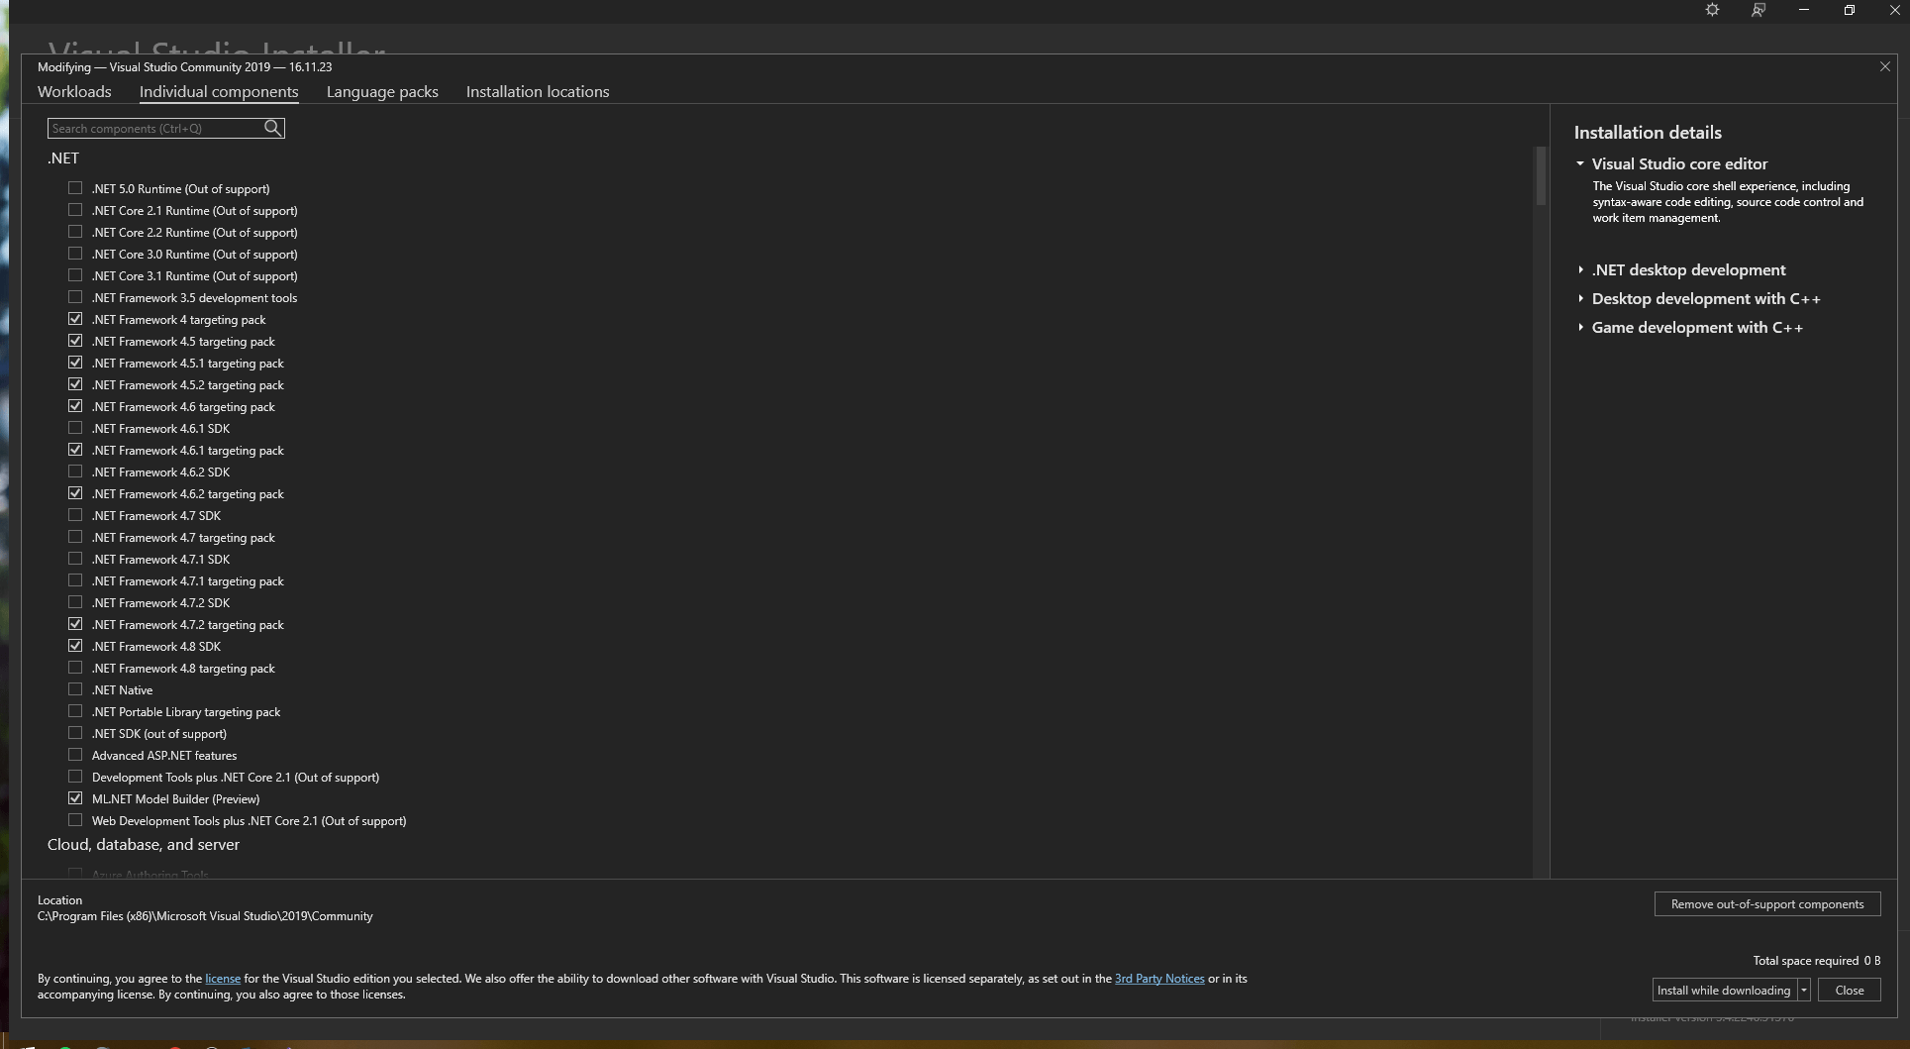Uncheck .NET Framework 4.6 targeting pack
Viewport: 1910px width, 1049px height.
tap(75, 406)
